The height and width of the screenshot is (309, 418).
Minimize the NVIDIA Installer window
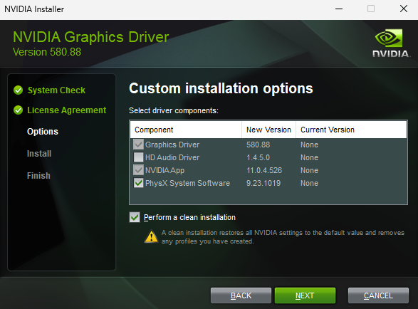[x=339, y=9]
